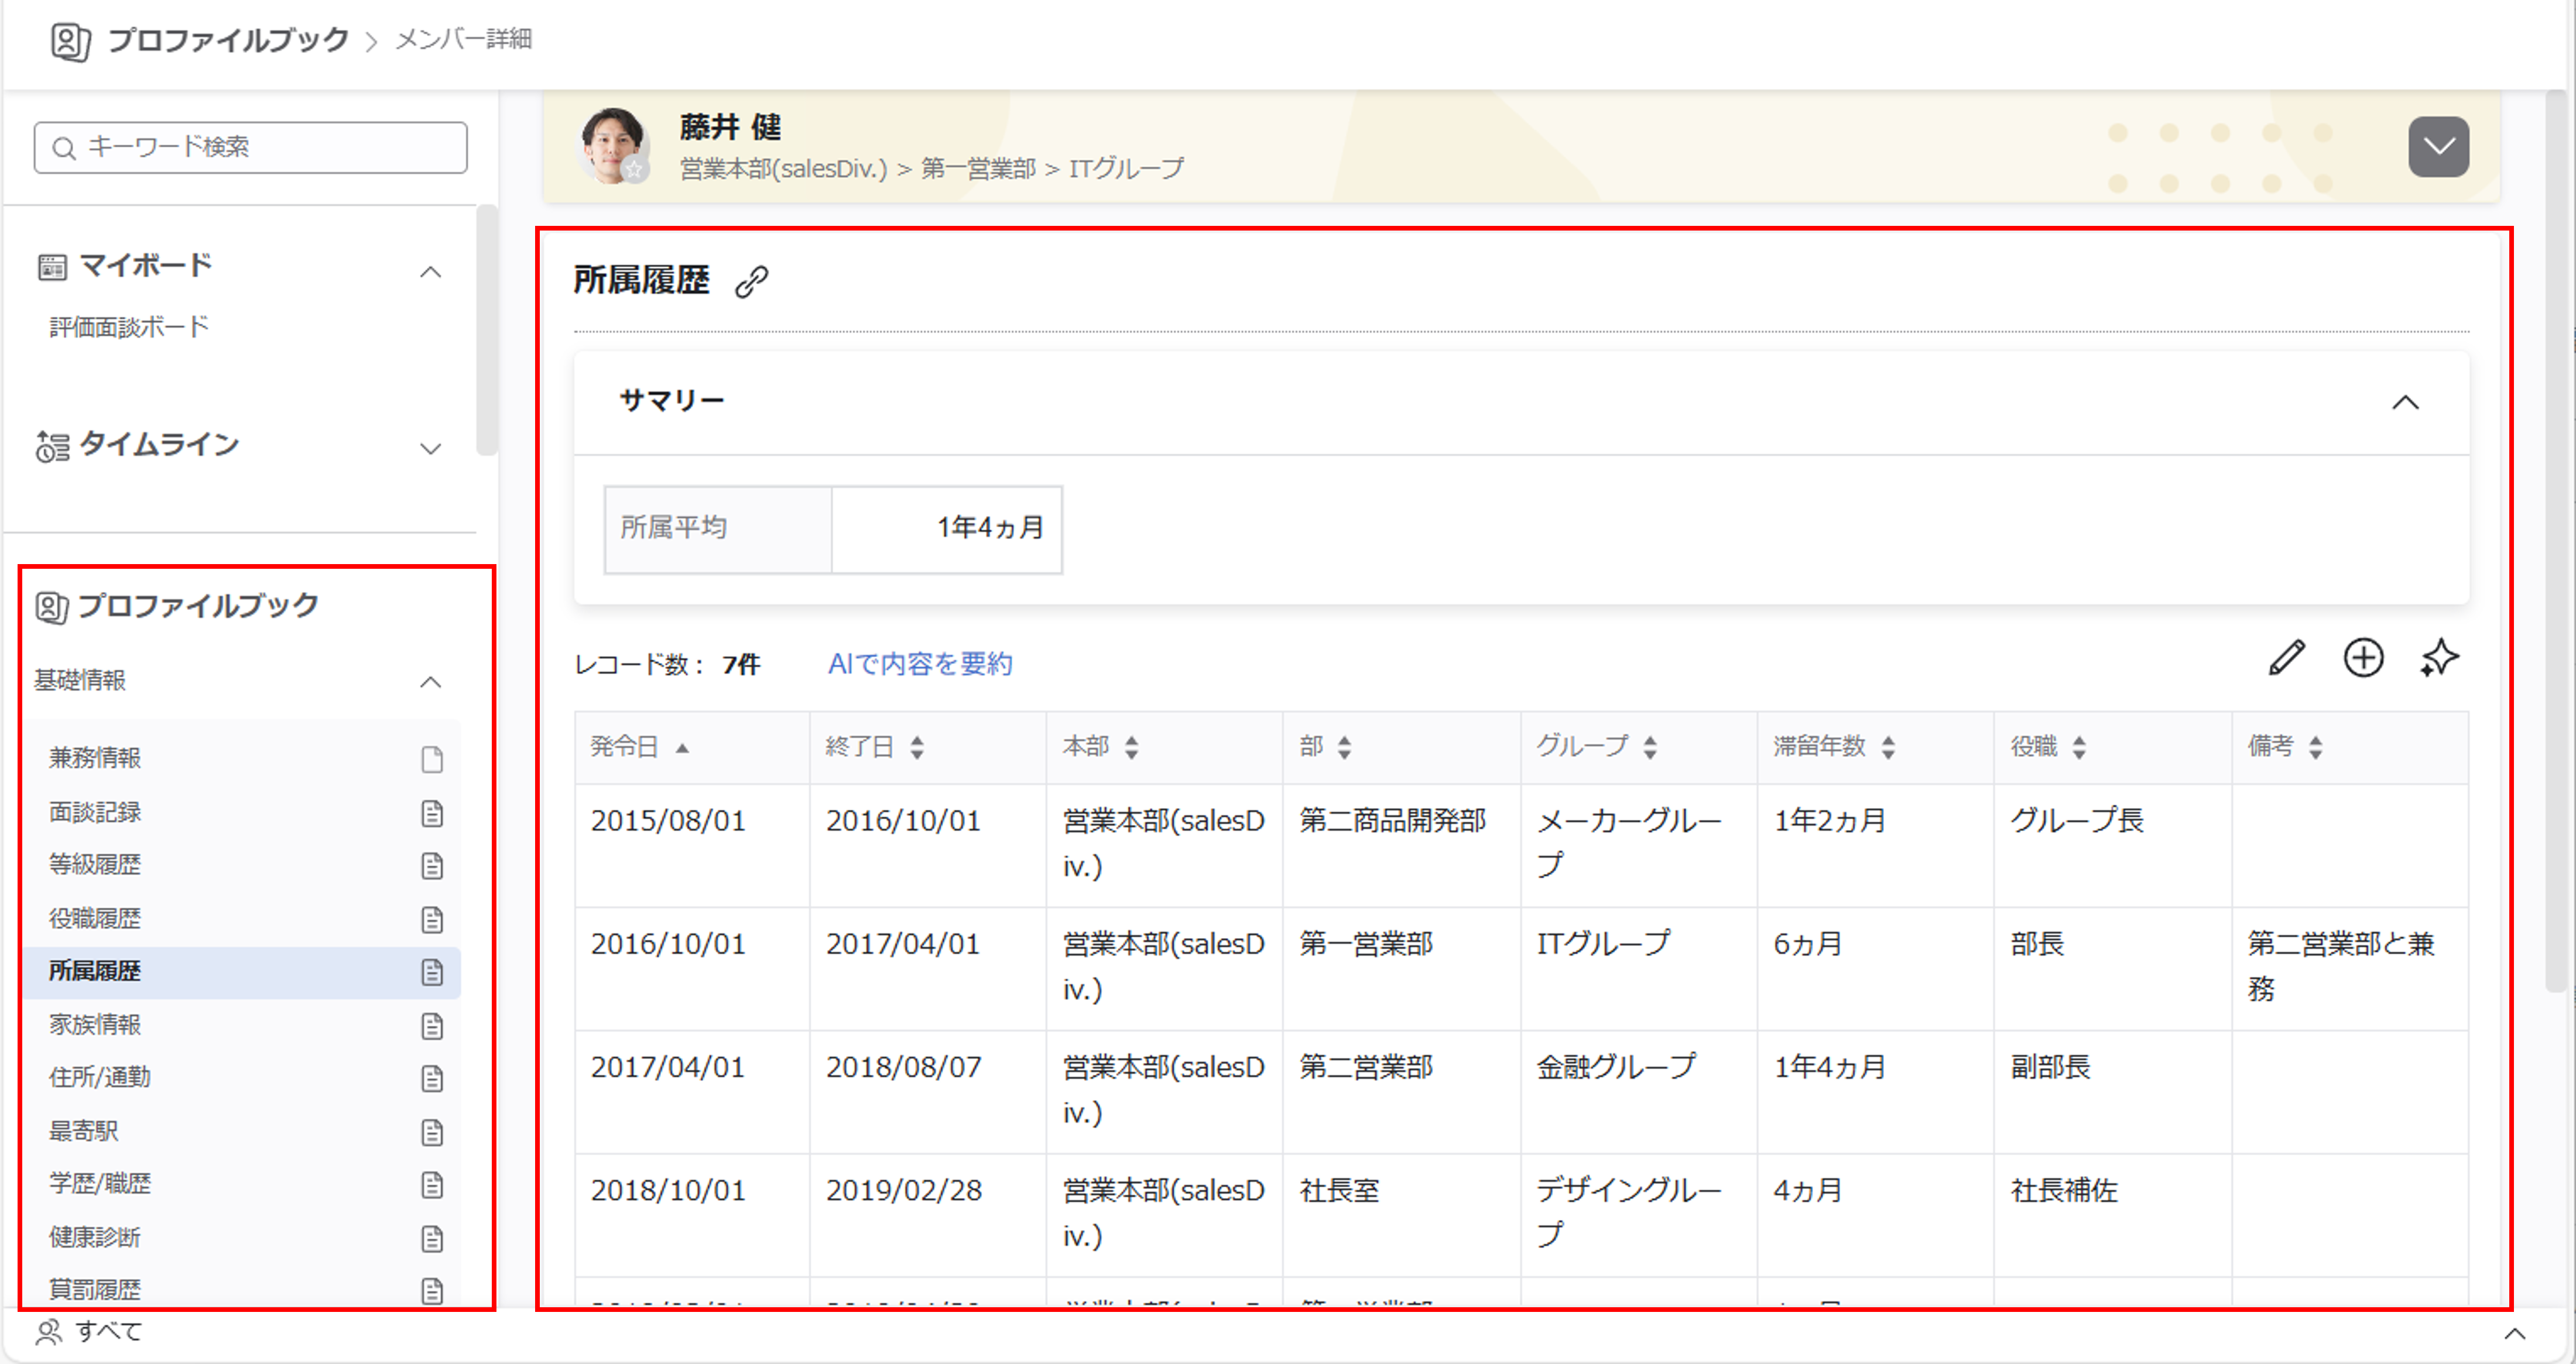The height and width of the screenshot is (1364, 2576).
Task: Open 等級履歴 in sidebar menu
Action: click(96, 864)
